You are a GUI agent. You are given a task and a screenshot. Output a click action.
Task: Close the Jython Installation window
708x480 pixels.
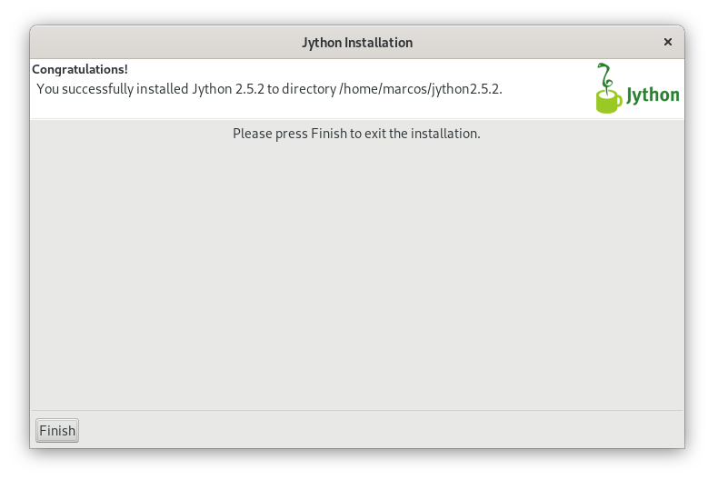[x=667, y=42]
